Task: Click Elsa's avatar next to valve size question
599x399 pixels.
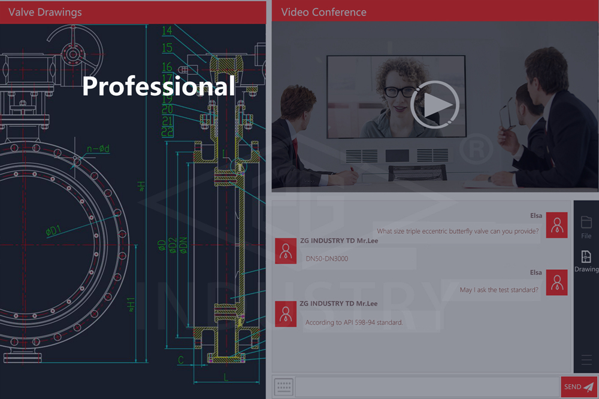Action: tap(556, 225)
